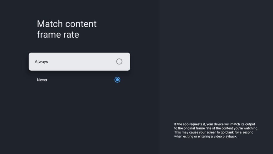273x154 pixels.
Task: Click the frame rate description paragraph
Action: pyautogui.click(x=216, y=130)
